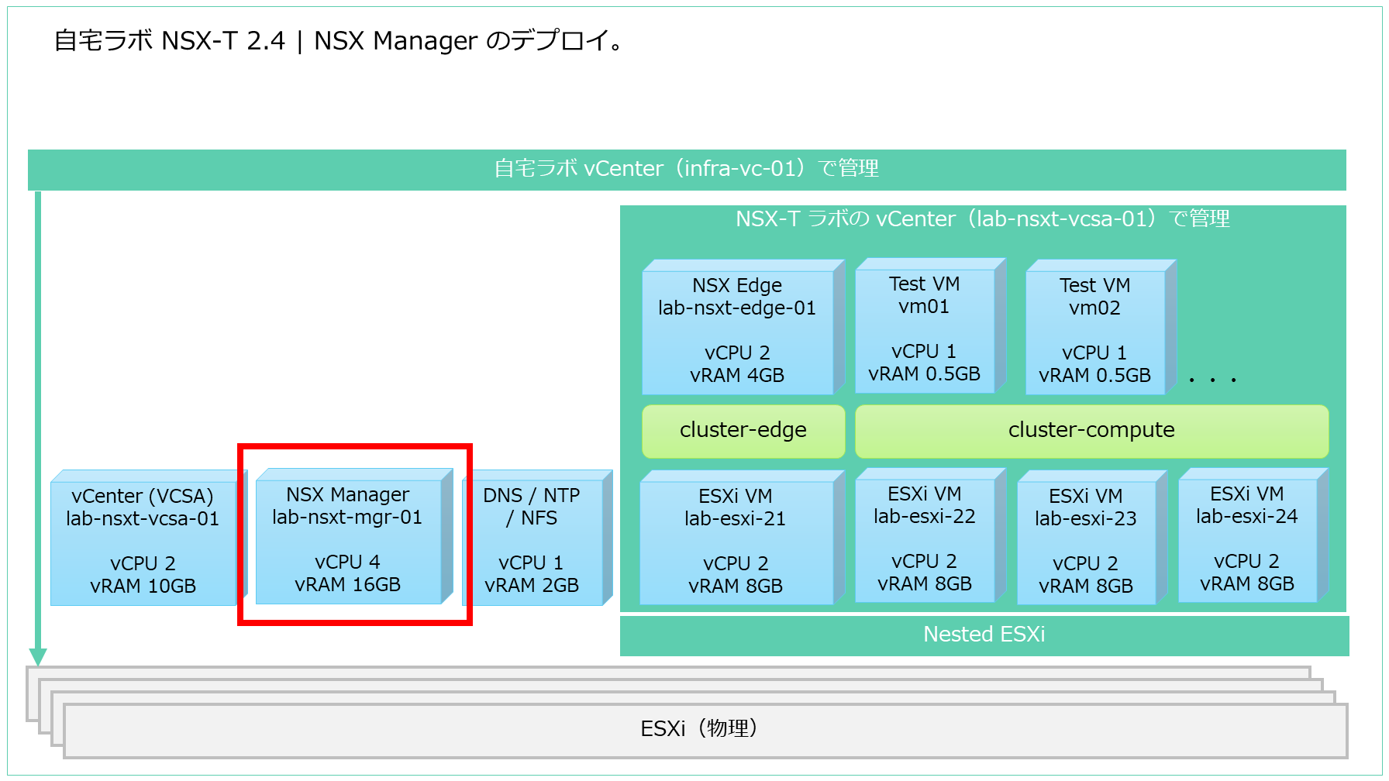The width and height of the screenshot is (1389, 781).
Task: Select ESXi VM lab-esxi-22 box
Action: click(930, 535)
